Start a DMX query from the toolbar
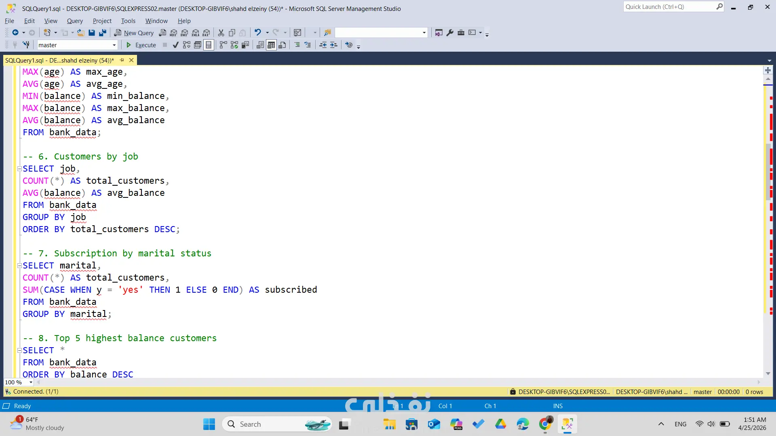 point(184,33)
